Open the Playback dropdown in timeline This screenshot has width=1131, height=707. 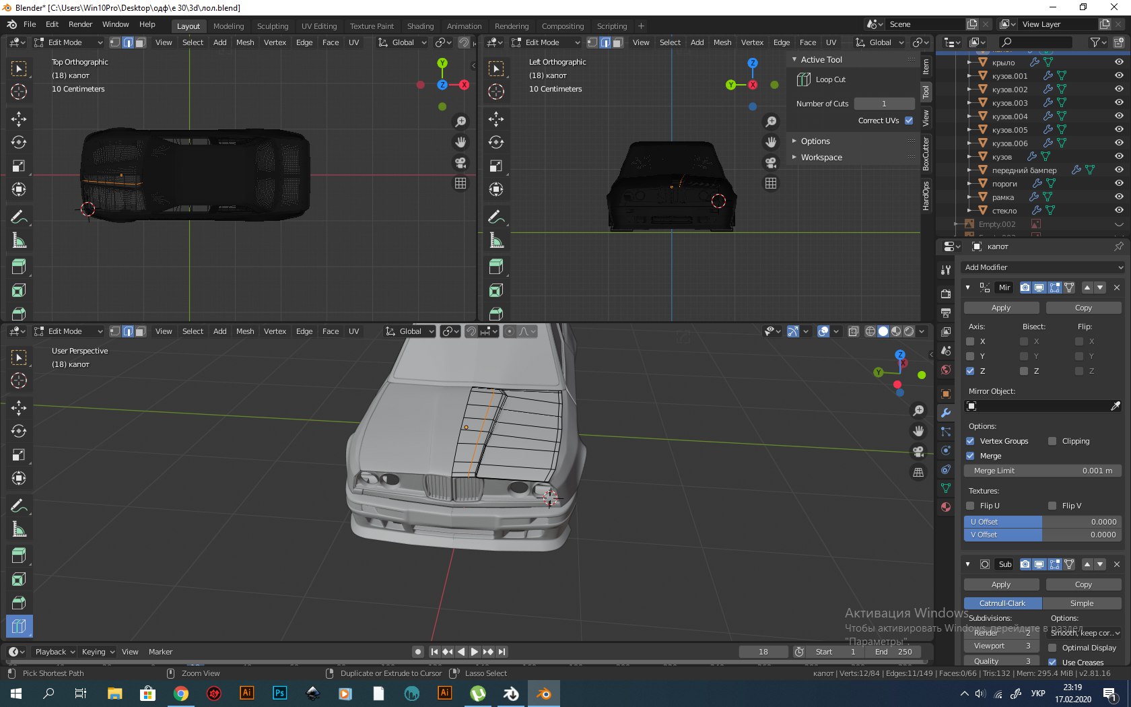point(55,652)
